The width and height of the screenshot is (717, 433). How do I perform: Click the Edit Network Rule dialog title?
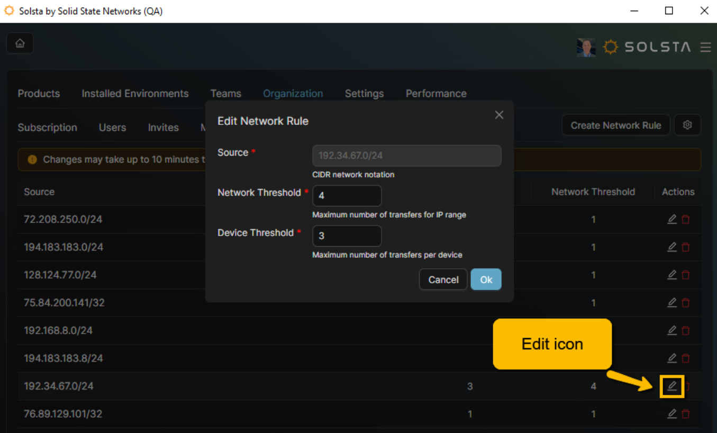[x=263, y=121]
